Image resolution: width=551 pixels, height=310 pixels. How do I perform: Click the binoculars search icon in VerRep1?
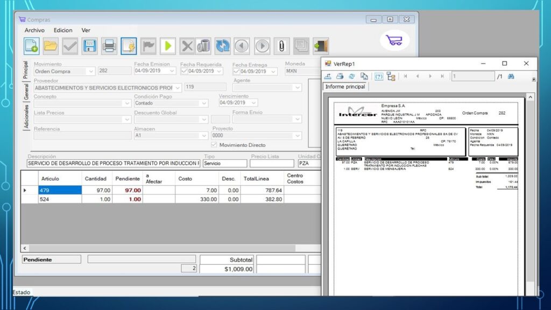511,76
